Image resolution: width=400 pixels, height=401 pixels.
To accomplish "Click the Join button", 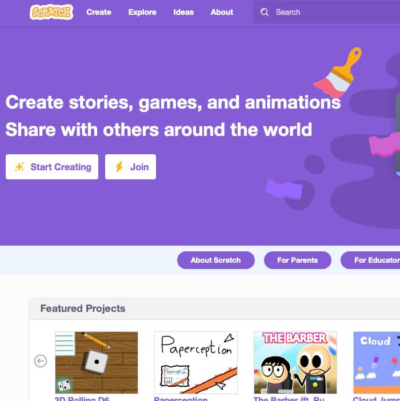I will click(x=130, y=167).
